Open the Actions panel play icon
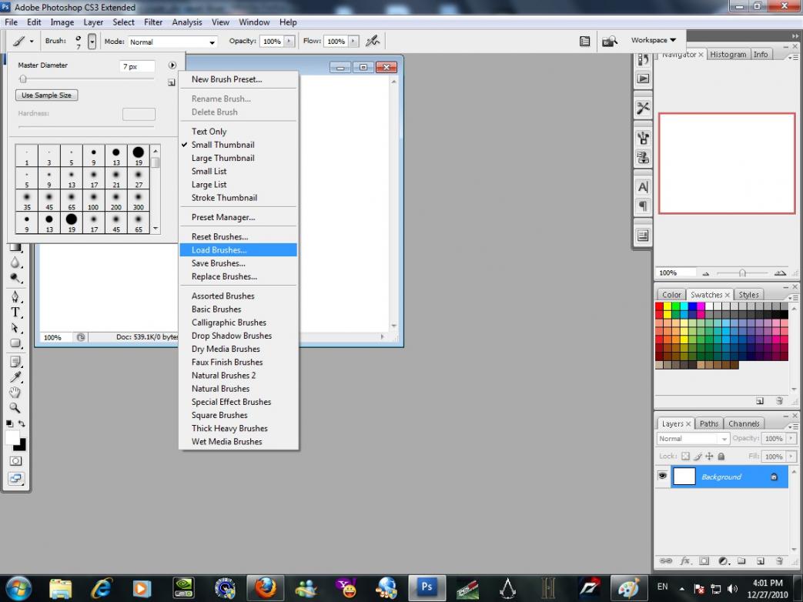The width and height of the screenshot is (803, 602). point(643,79)
